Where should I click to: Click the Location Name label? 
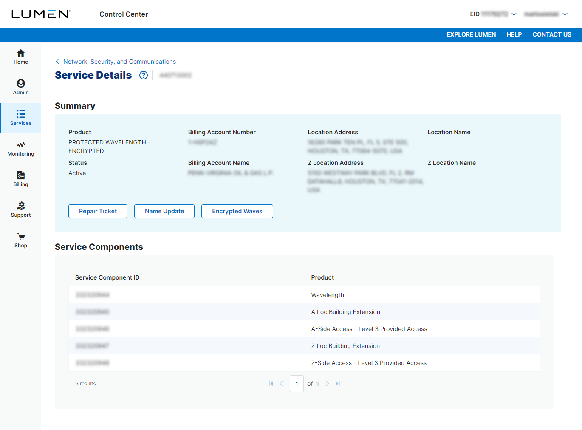click(449, 132)
